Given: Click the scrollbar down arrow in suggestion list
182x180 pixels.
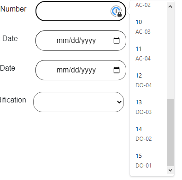Looking at the screenshot, I should (x=170, y=170).
